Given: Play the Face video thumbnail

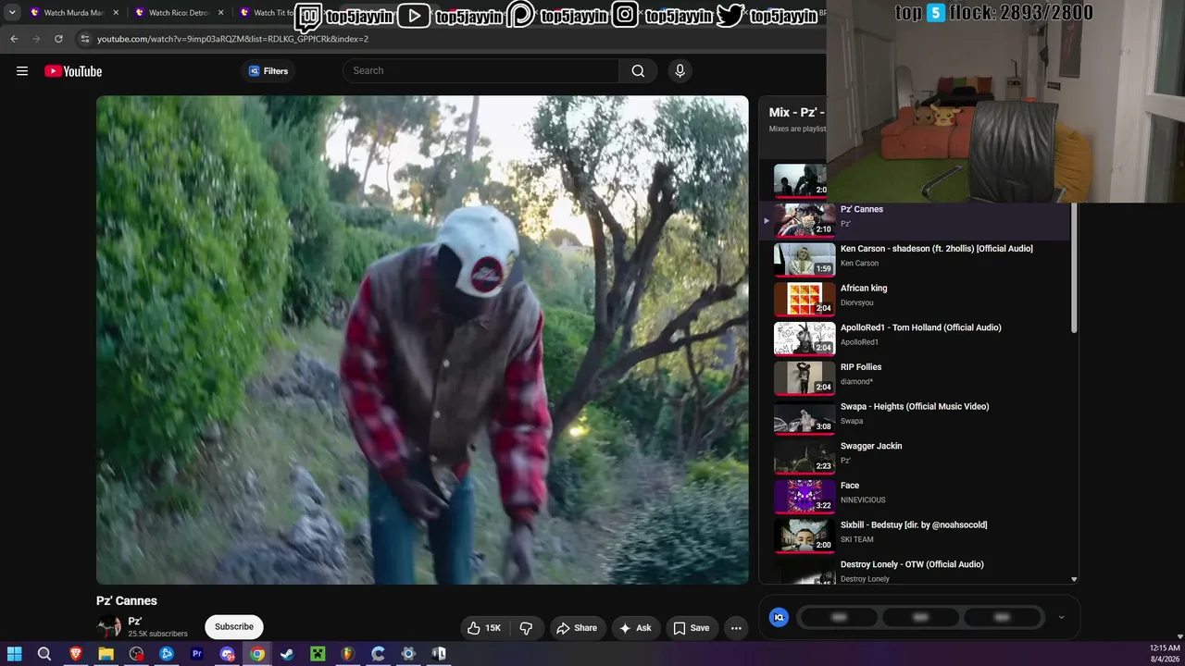Looking at the screenshot, I should tap(805, 497).
